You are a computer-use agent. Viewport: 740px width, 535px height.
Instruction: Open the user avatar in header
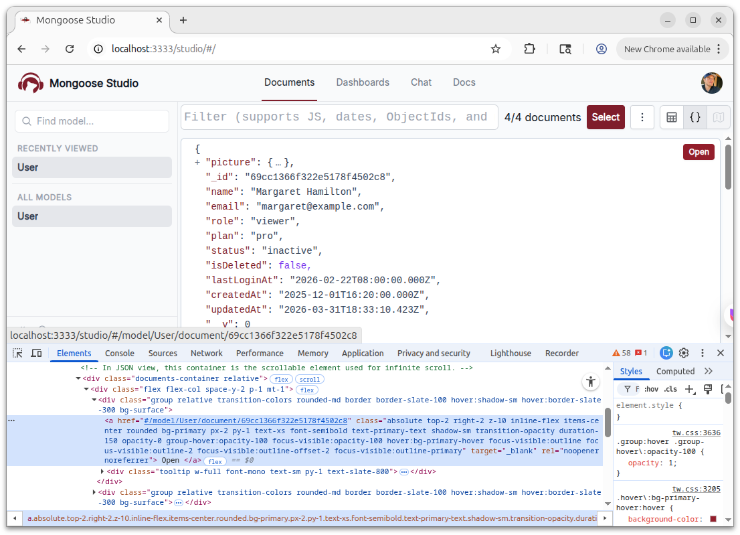click(712, 83)
